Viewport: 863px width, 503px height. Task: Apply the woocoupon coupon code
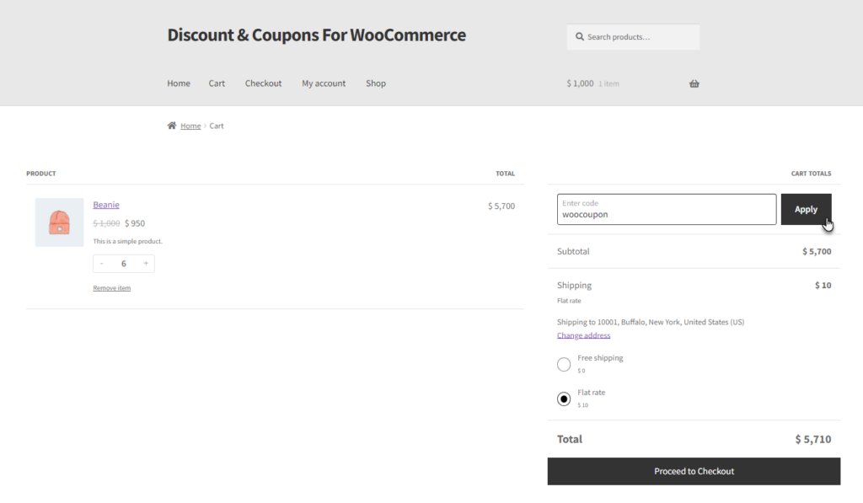806,209
